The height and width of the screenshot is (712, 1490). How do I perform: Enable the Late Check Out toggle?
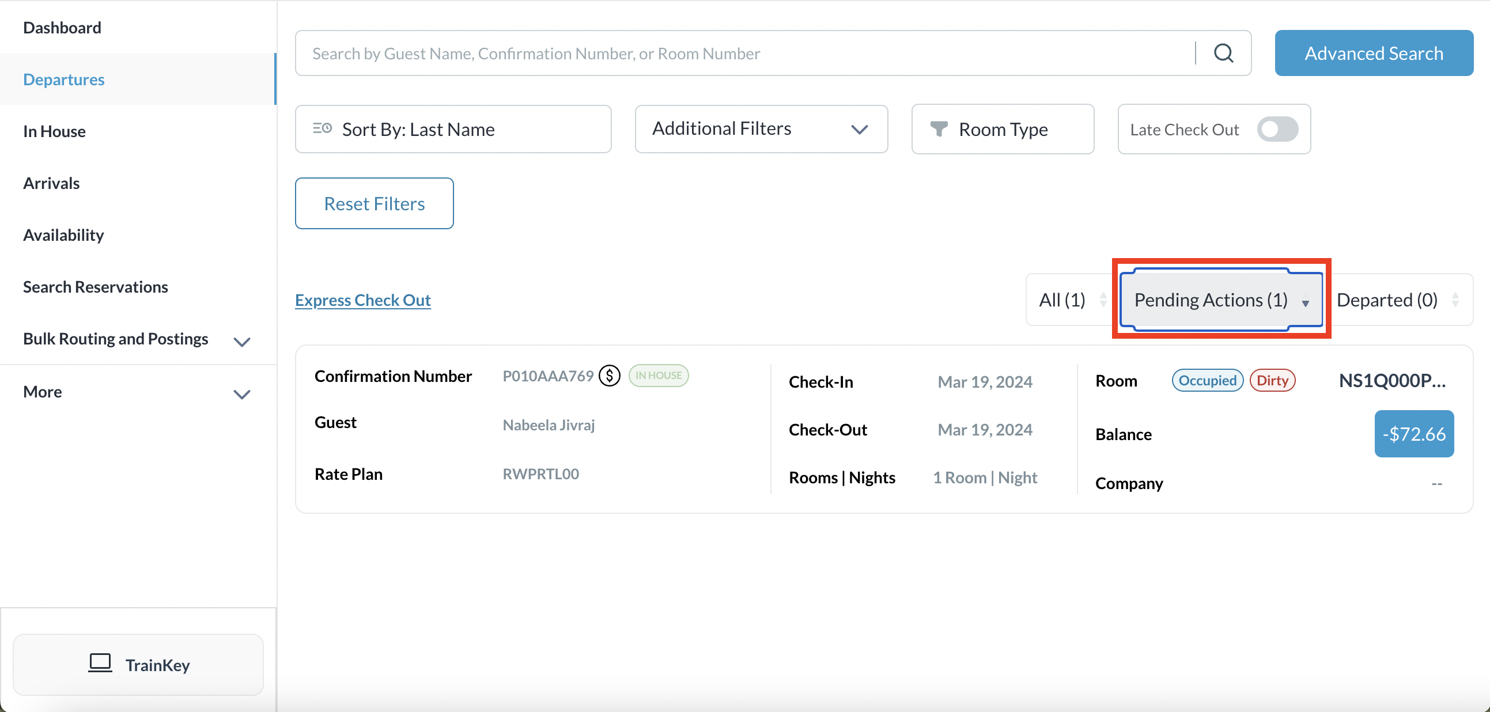click(1277, 129)
